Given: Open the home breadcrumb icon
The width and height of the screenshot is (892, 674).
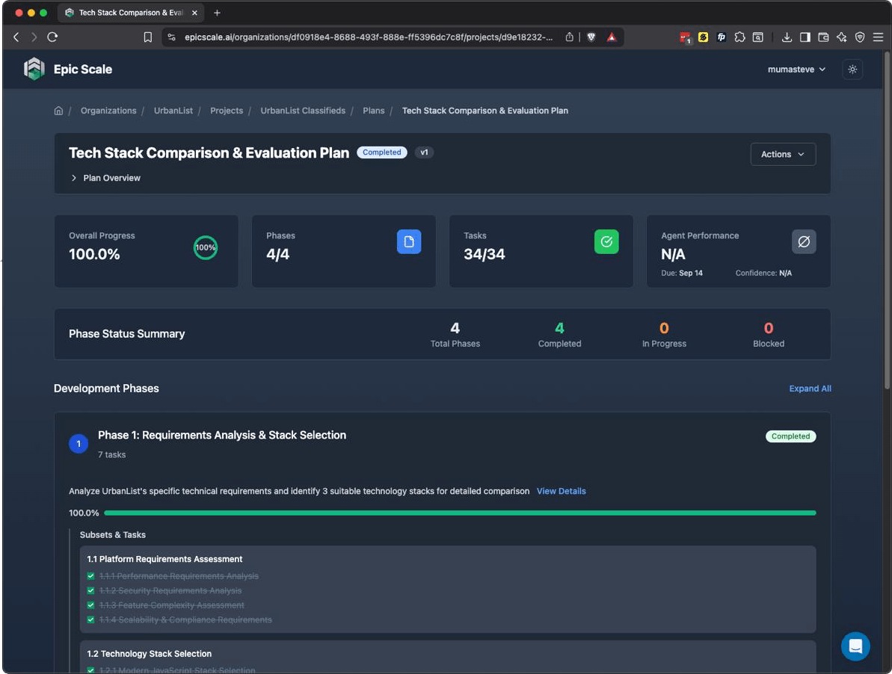Looking at the screenshot, I should pyautogui.click(x=58, y=111).
